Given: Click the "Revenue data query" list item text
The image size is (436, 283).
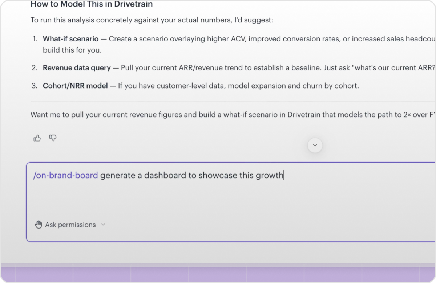Looking at the screenshot, I should pyautogui.click(x=77, y=68).
